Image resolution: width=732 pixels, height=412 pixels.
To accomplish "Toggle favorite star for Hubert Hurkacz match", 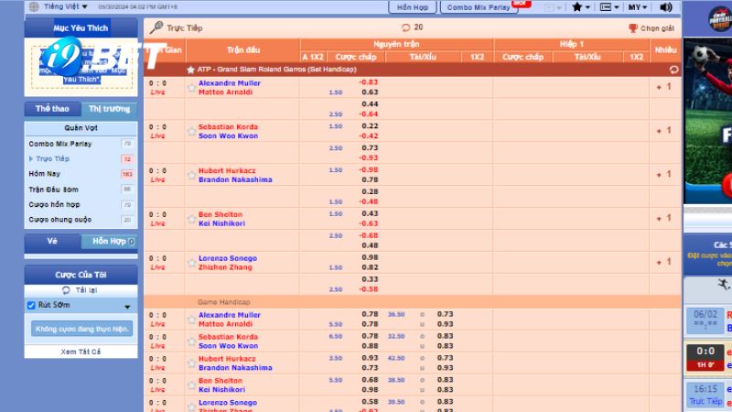I will (x=192, y=175).
